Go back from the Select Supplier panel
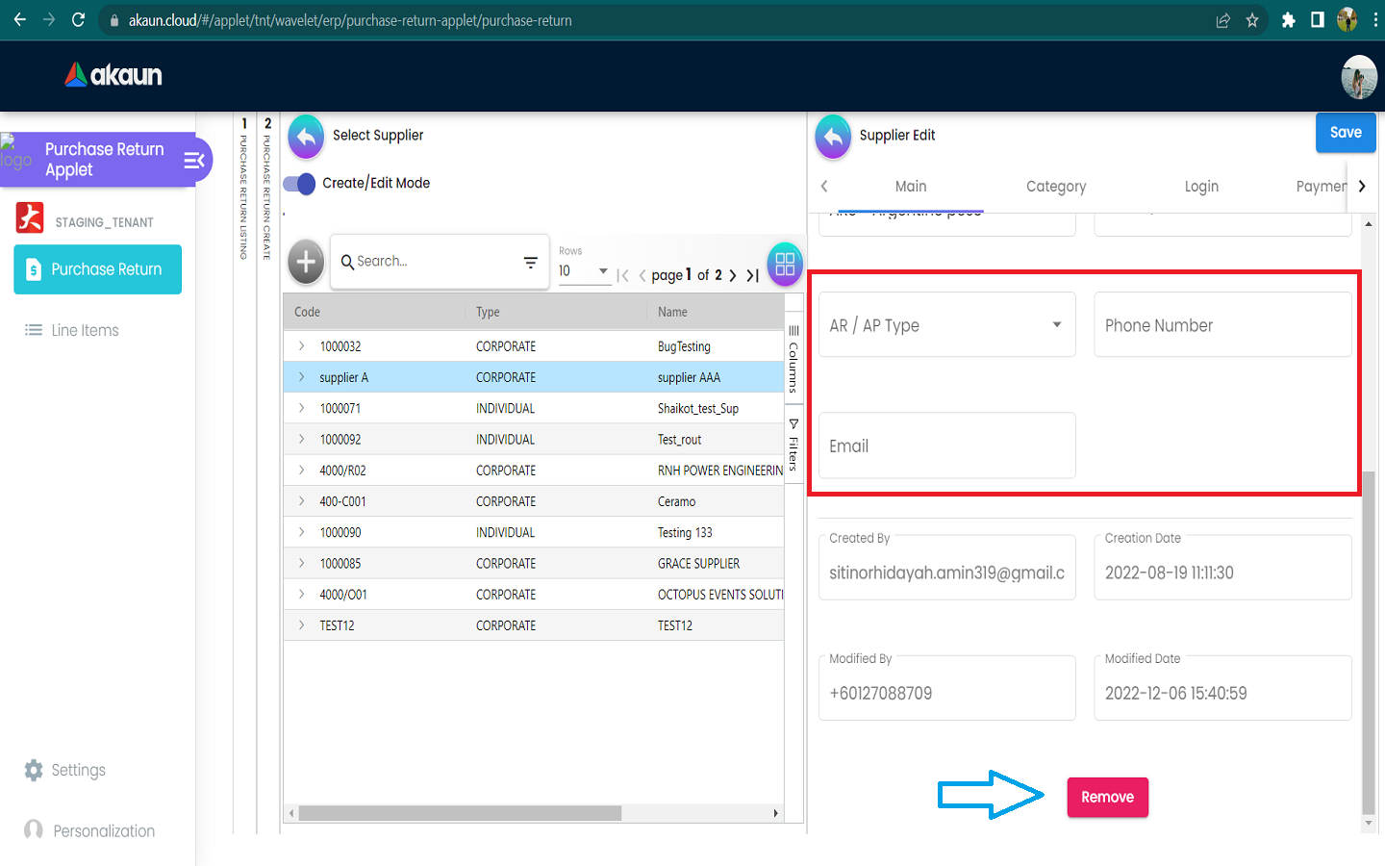 pyautogui.click(x=306, y=138)
